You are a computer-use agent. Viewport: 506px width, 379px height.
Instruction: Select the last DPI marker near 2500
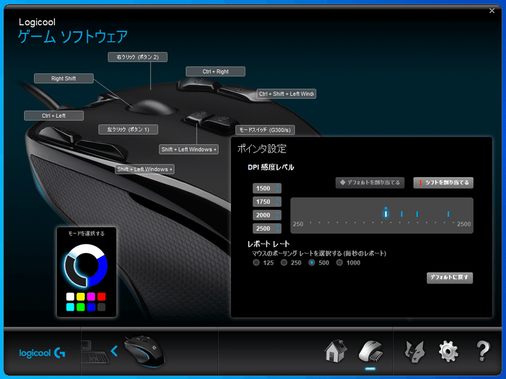[x=448, y=214]
